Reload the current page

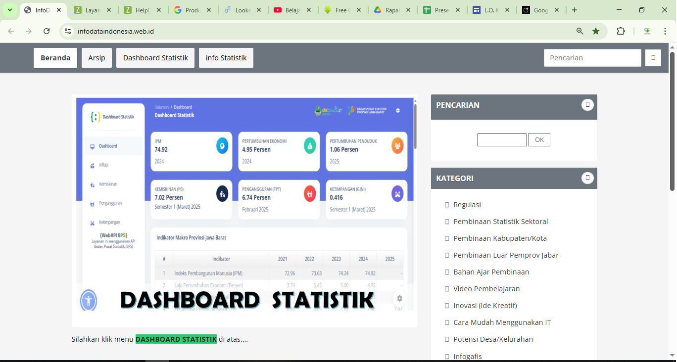pyautogui.click(x=47, y=31)
